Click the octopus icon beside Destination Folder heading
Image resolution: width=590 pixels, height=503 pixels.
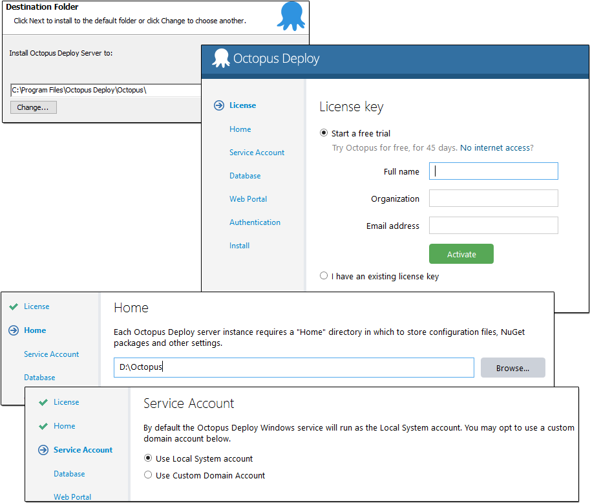coord(290,16)
